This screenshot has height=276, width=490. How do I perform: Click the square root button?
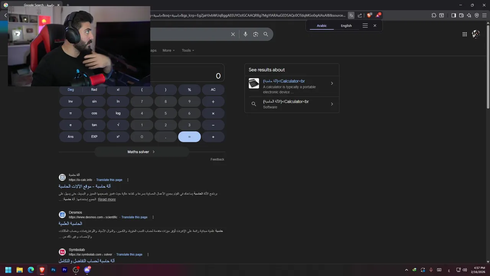pos(118,125)
